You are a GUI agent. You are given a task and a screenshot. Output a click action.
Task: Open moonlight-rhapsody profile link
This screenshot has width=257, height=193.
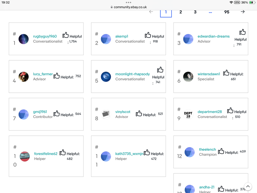point(132,74)
